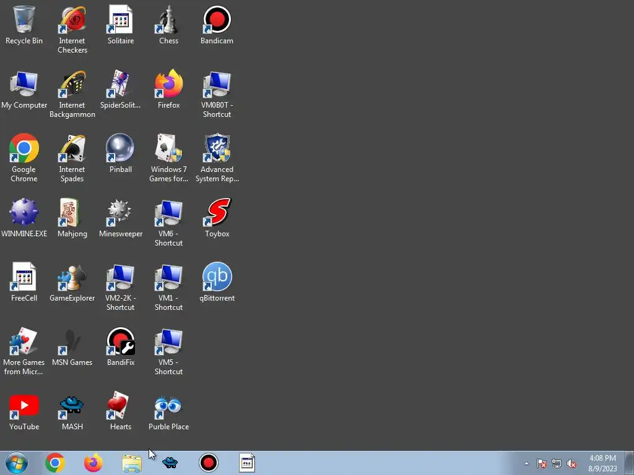Open the Windows Start menu
The height and width of the screenshot is (475, 634).
coord(17,463)
